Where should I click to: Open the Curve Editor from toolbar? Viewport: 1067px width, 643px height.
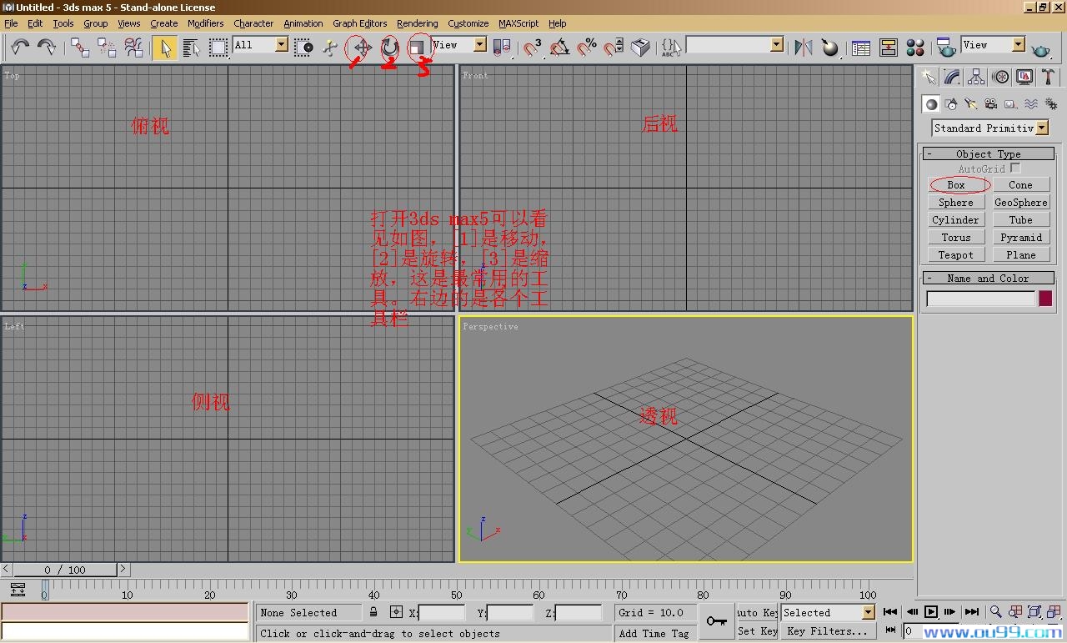point(861,47)
